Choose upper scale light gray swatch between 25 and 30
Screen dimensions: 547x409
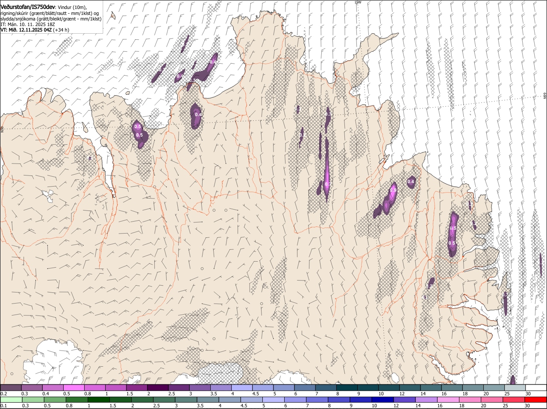pyautogui.click(x=515, y=388)
